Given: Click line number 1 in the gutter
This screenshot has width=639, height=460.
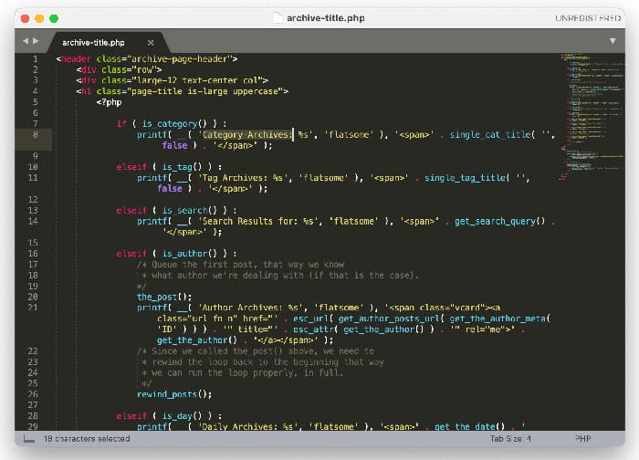Looking at the screenshot, I should tap(35, 59).
